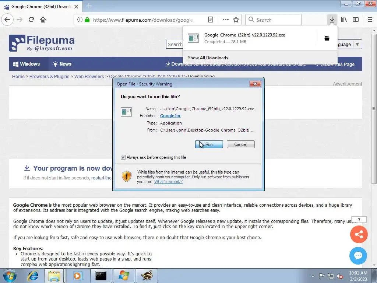377x283 pixels.
Task: Open the new tab plus button
Action: coord(89,6)
